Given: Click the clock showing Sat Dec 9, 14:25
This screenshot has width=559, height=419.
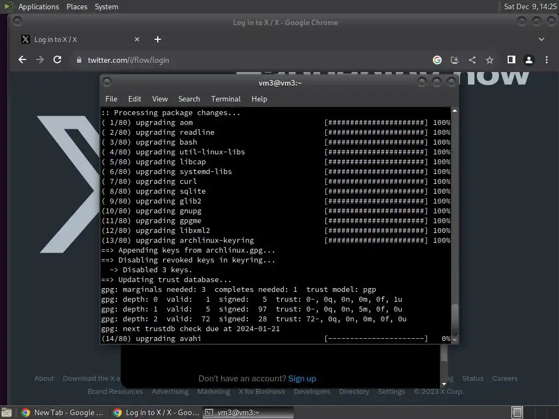Looking at the screenshot, I should (530, 7).
